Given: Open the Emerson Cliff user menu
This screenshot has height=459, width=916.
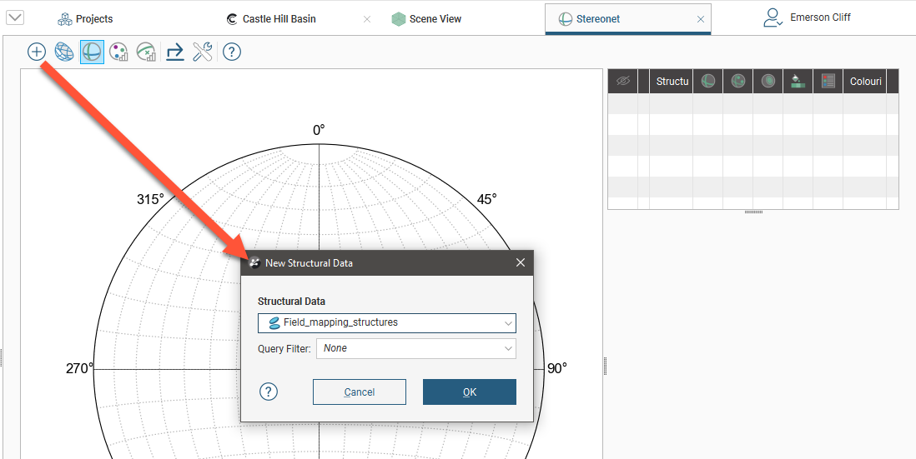Looking at the screenshot, I should pos(807,17).
